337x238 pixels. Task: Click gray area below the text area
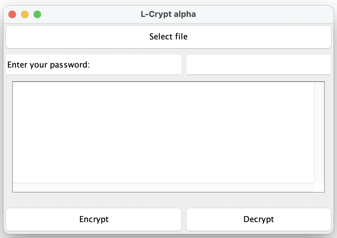(168, 200)
